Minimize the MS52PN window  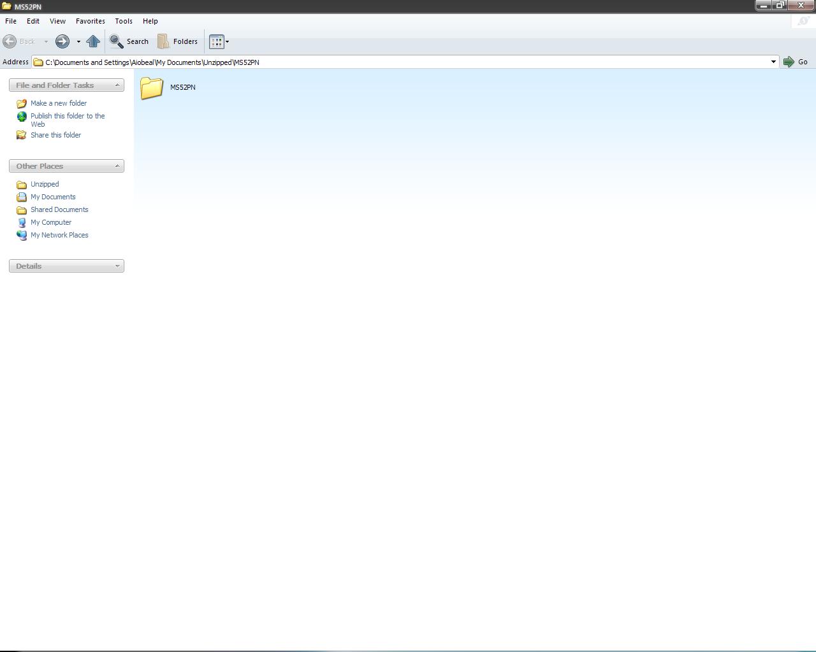[x=764, y=5]
